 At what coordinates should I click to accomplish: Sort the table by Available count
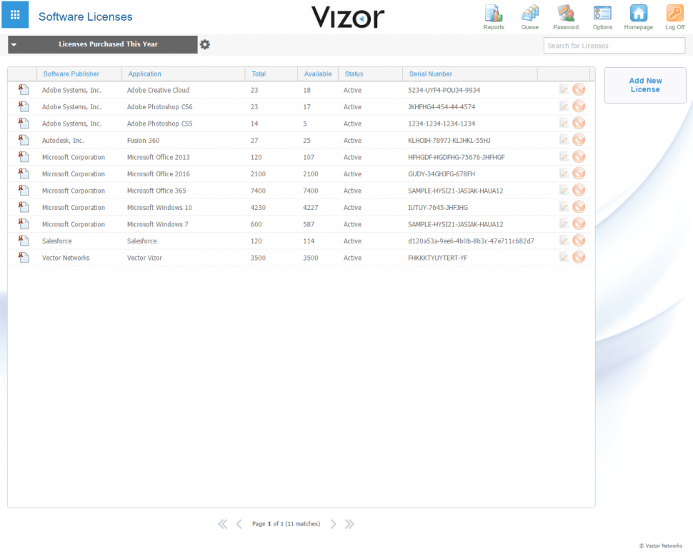(x=317, y=74)
